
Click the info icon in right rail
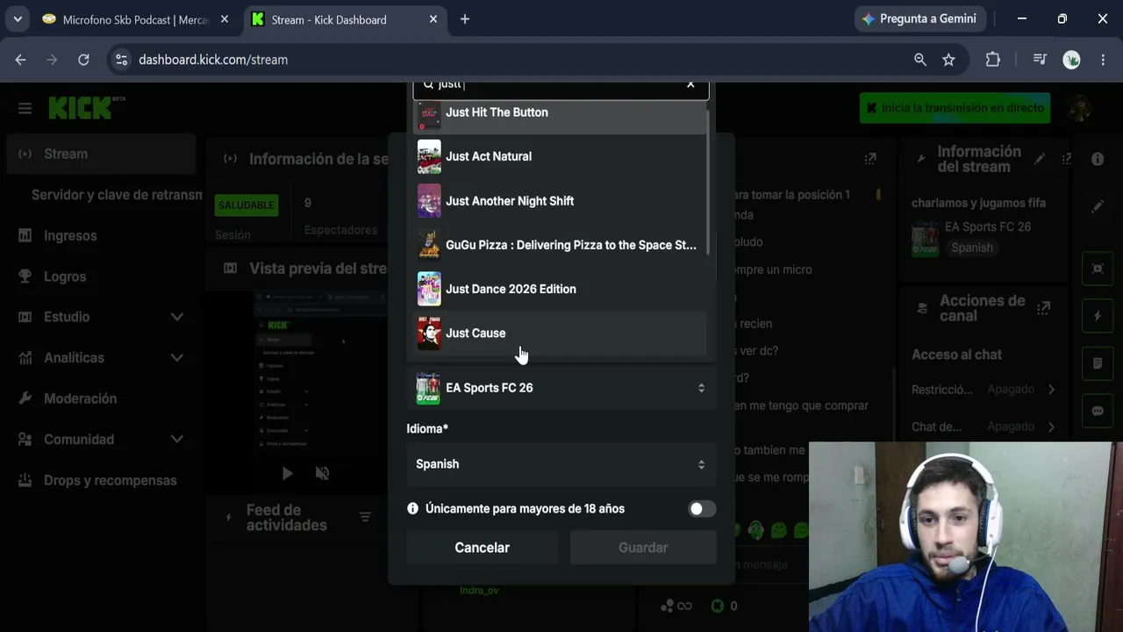[x=1098, y=159]
